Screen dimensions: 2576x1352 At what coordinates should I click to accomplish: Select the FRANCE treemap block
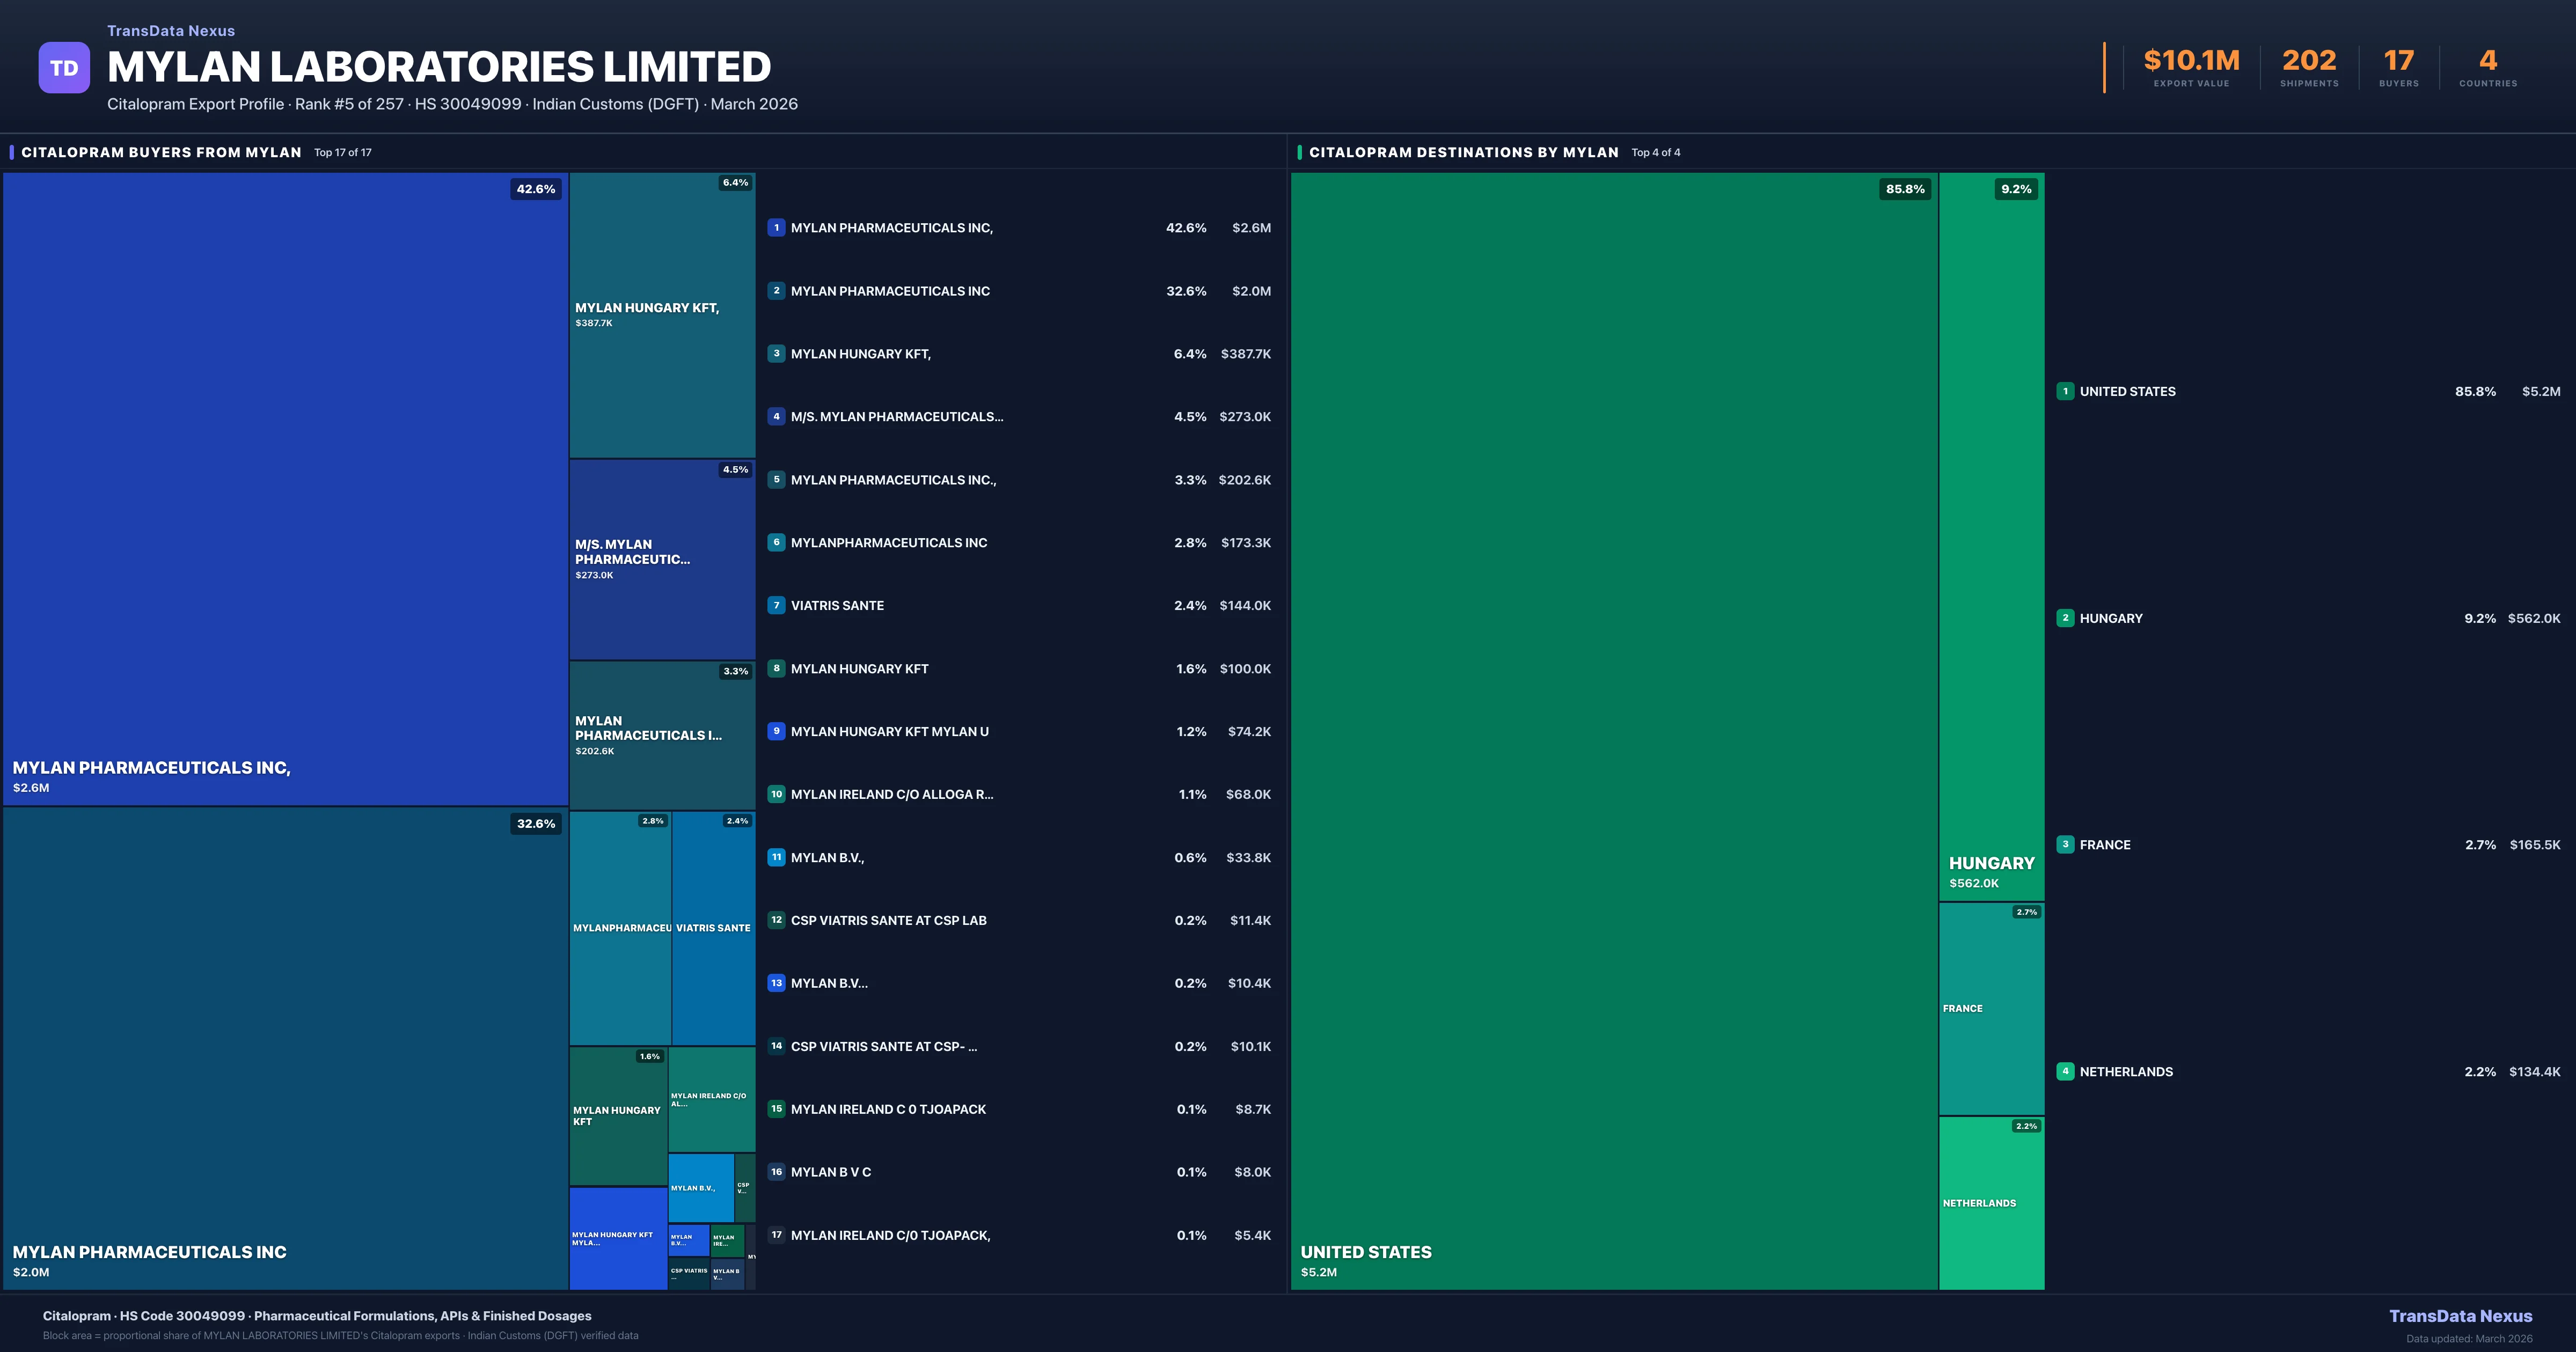click(1991, 1008)
